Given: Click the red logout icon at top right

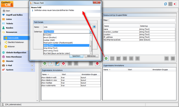Looking at the screenshot, I should click(175, 4).
